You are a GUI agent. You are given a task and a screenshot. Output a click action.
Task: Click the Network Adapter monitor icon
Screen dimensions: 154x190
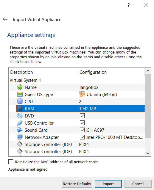[x=20, y=137]
